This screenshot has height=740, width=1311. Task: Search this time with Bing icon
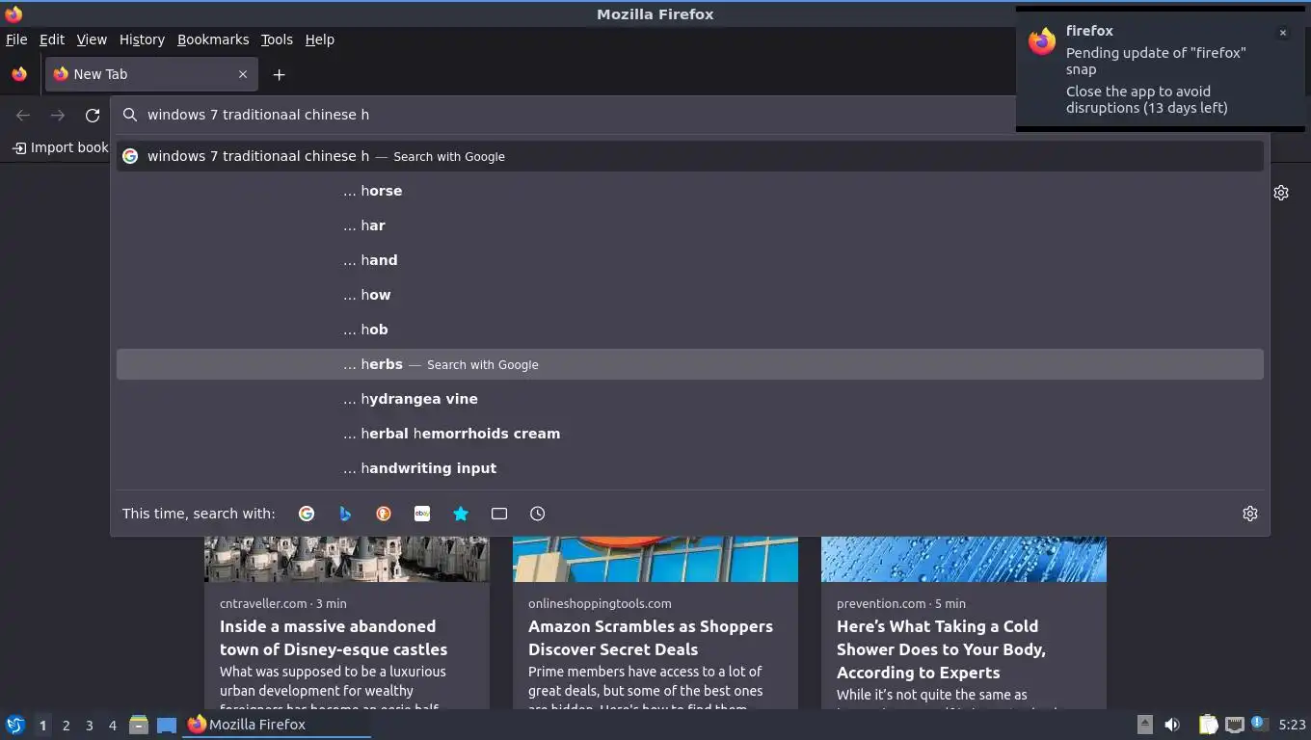[345, 514]
